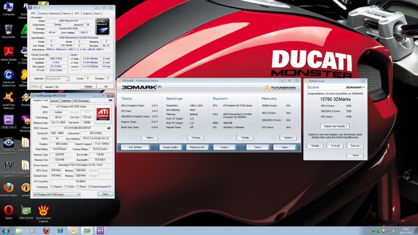Switch to 3DMark06 taskbar button
The width and height of the screenshot is (418, 235).
[73, 231]
